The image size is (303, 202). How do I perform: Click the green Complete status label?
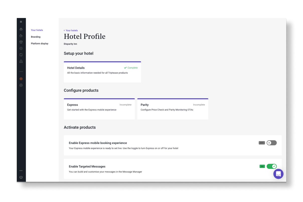tap(131, 68)
